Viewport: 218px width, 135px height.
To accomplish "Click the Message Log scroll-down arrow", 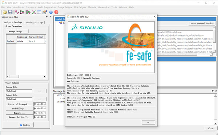I will tap(215, 123).
